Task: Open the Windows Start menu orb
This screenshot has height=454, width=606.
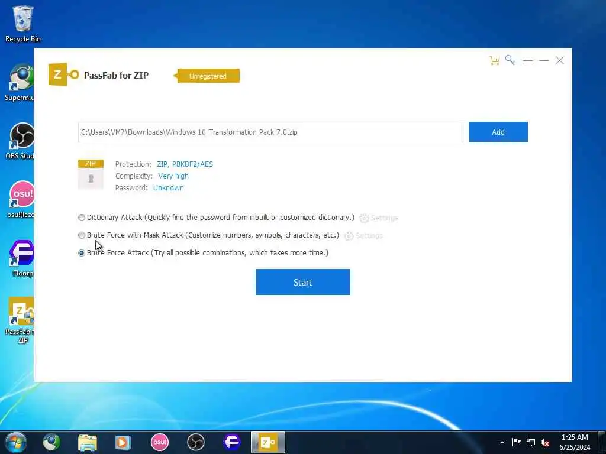Action: (16, 442)
